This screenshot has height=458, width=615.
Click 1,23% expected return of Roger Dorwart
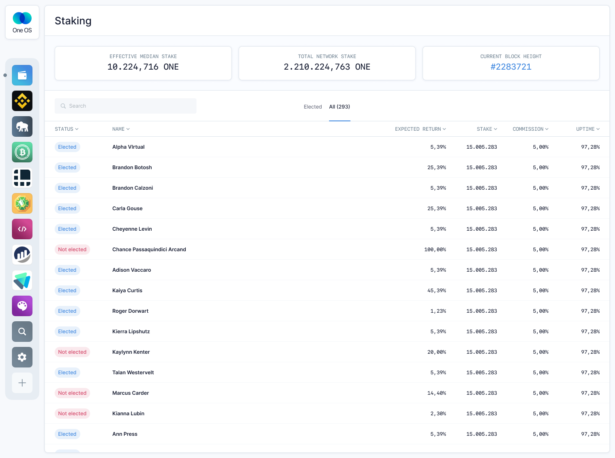(x=438, y=311)
